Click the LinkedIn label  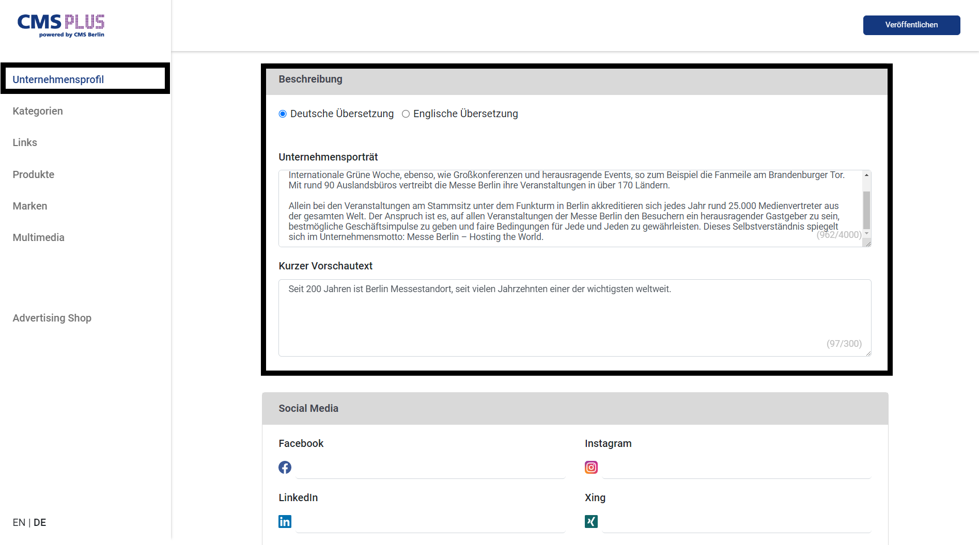click(x=298, y=498)
